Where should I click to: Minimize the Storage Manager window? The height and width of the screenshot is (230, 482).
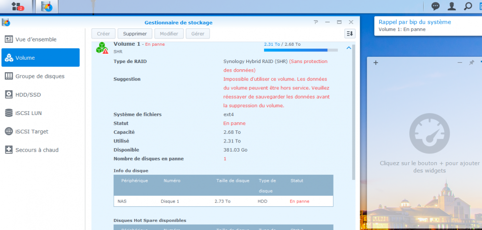tap(327, 22)
